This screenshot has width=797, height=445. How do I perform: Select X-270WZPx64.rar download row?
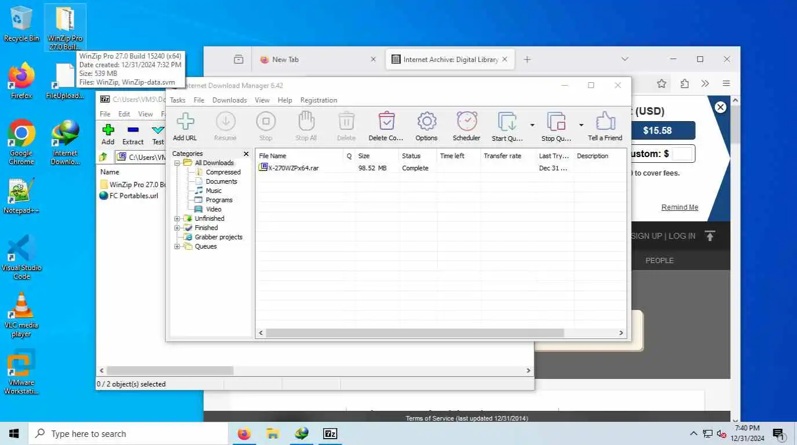coord(440,168)
